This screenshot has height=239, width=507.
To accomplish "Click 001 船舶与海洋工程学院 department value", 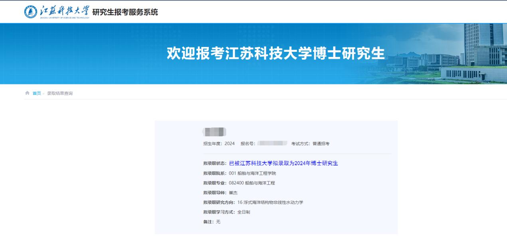I will (252, 173).
